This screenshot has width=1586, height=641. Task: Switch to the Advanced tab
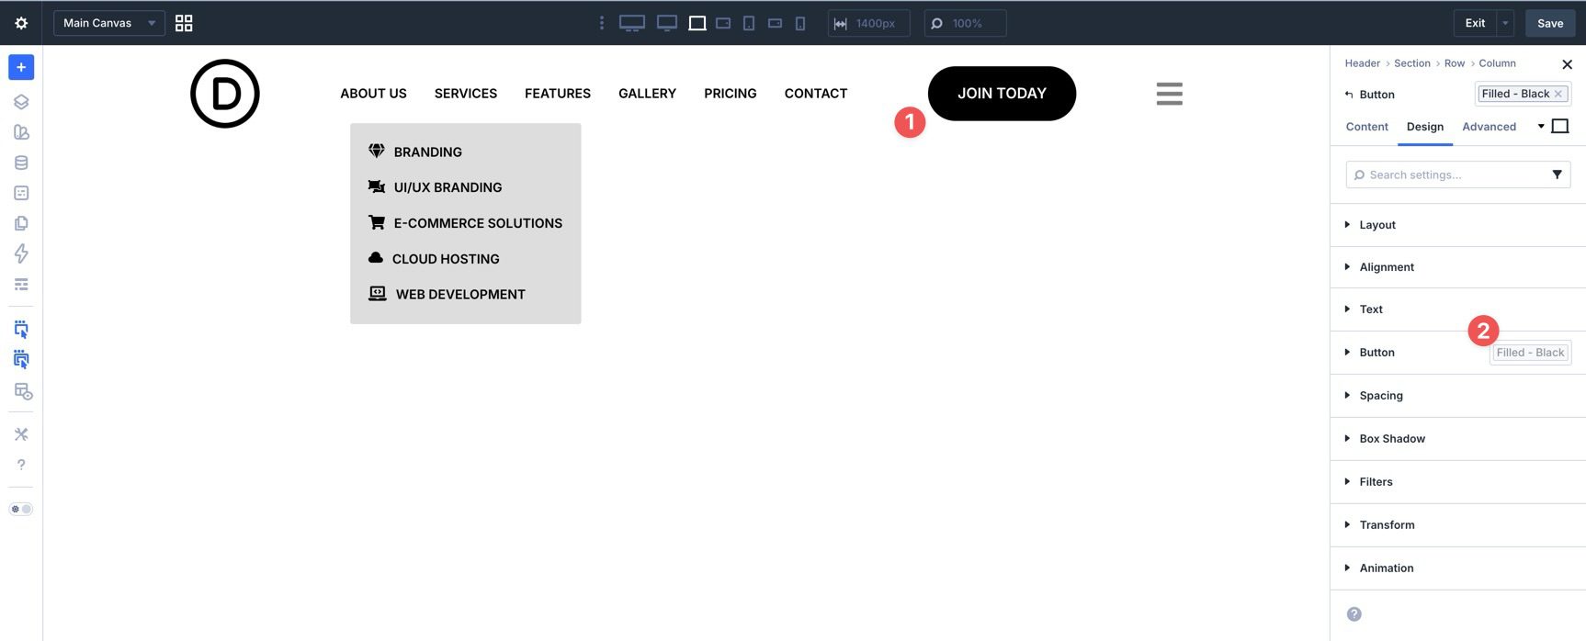1489,127
